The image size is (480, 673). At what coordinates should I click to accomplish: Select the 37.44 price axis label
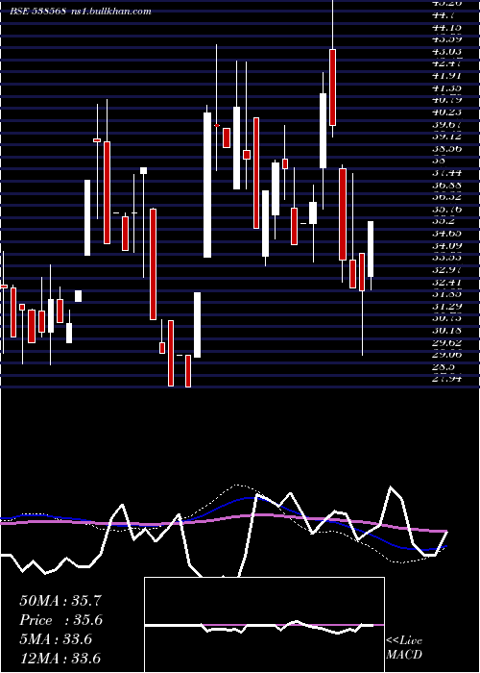tap(447, 172)
